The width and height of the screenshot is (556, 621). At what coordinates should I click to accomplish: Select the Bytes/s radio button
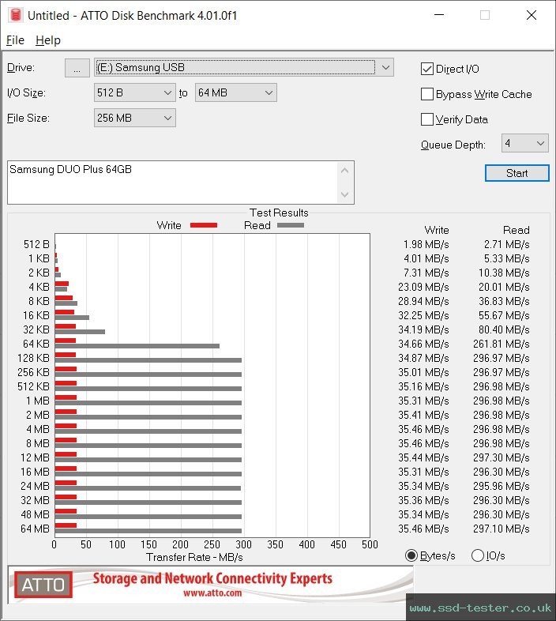click(411, 555)
